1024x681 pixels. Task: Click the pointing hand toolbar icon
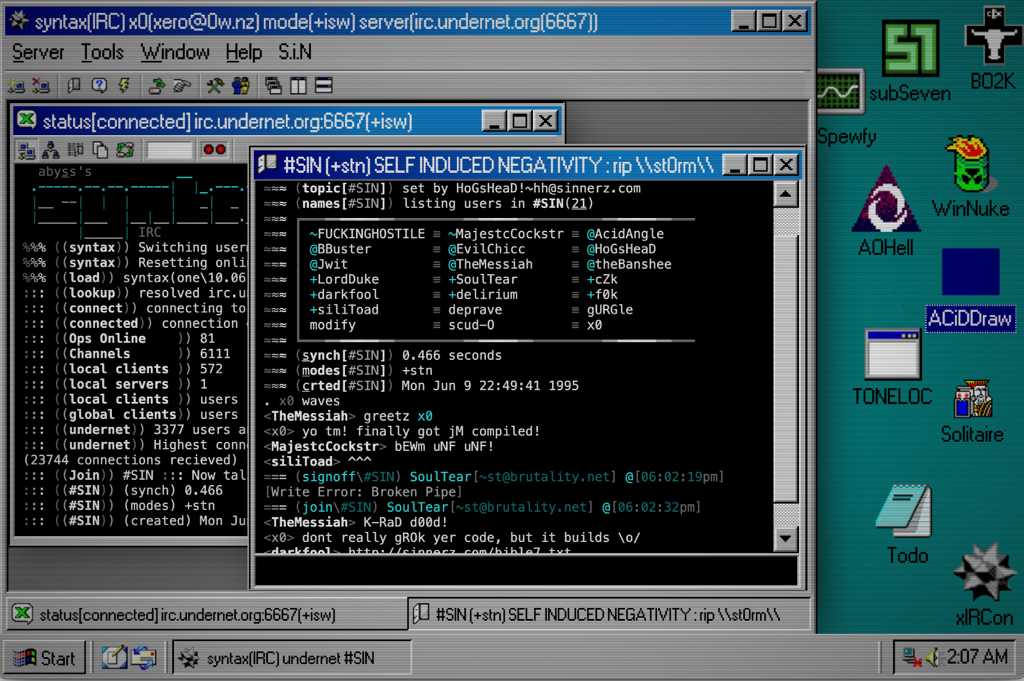tap(182, 86)
